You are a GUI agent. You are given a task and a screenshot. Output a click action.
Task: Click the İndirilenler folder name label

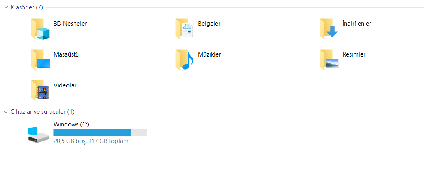click(357, 24)
